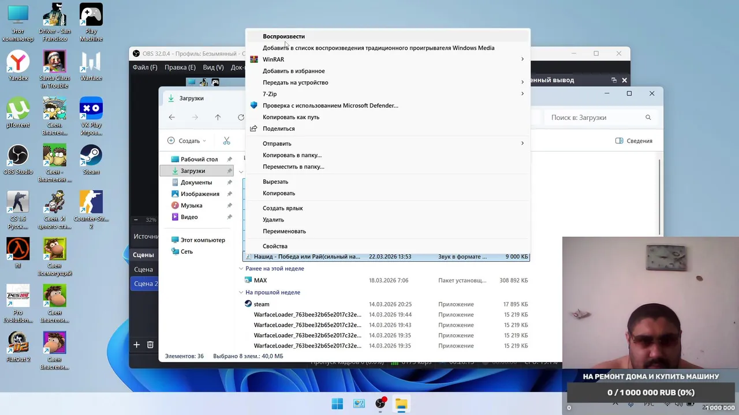Select Удалить in the context menu
The width and height of the screenshot is (739, 415).
[x=387, y=220]
